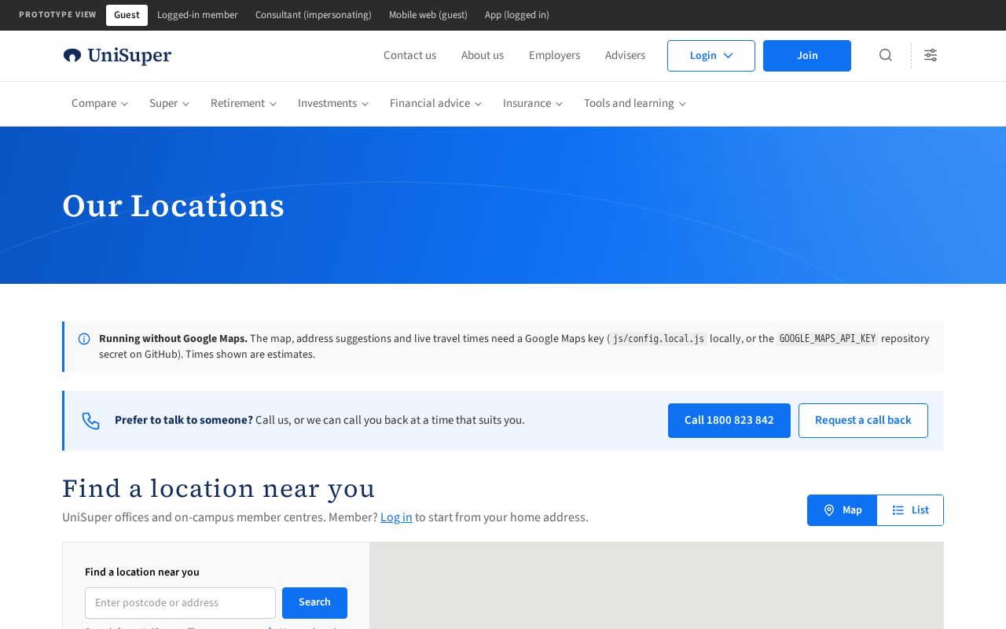Click the Find a location near you heading
1006x629 pixels.
tap(218, 489)
